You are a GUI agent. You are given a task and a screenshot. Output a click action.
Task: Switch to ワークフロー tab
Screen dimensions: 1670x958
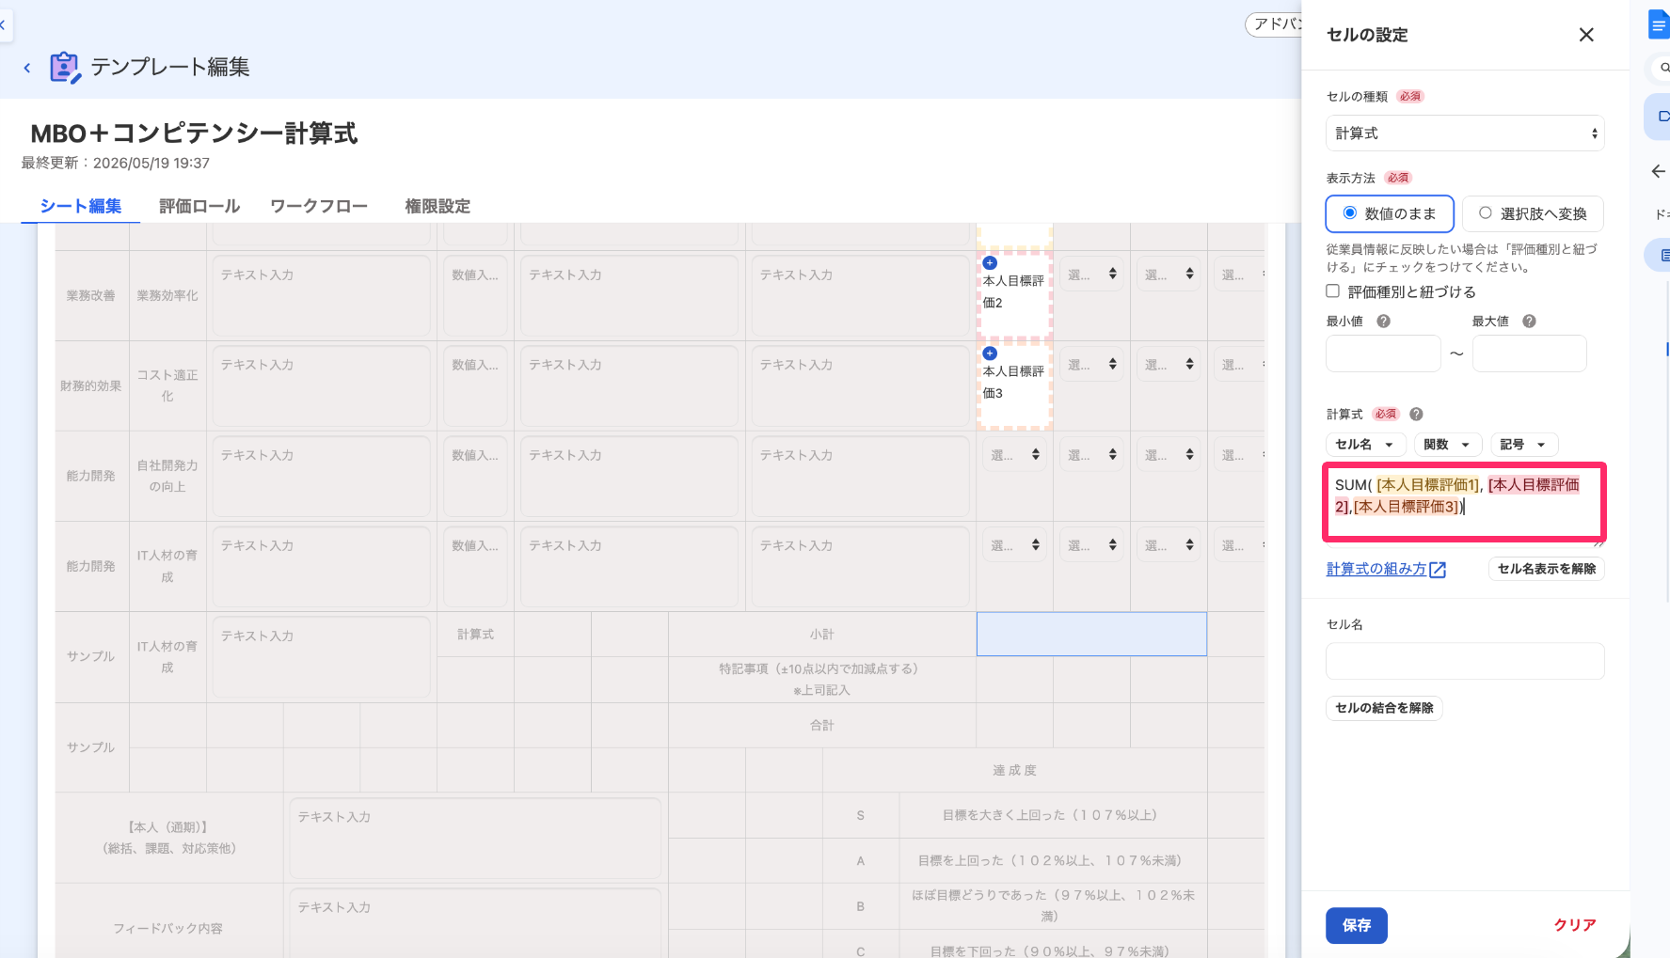[x=319, y=206]
